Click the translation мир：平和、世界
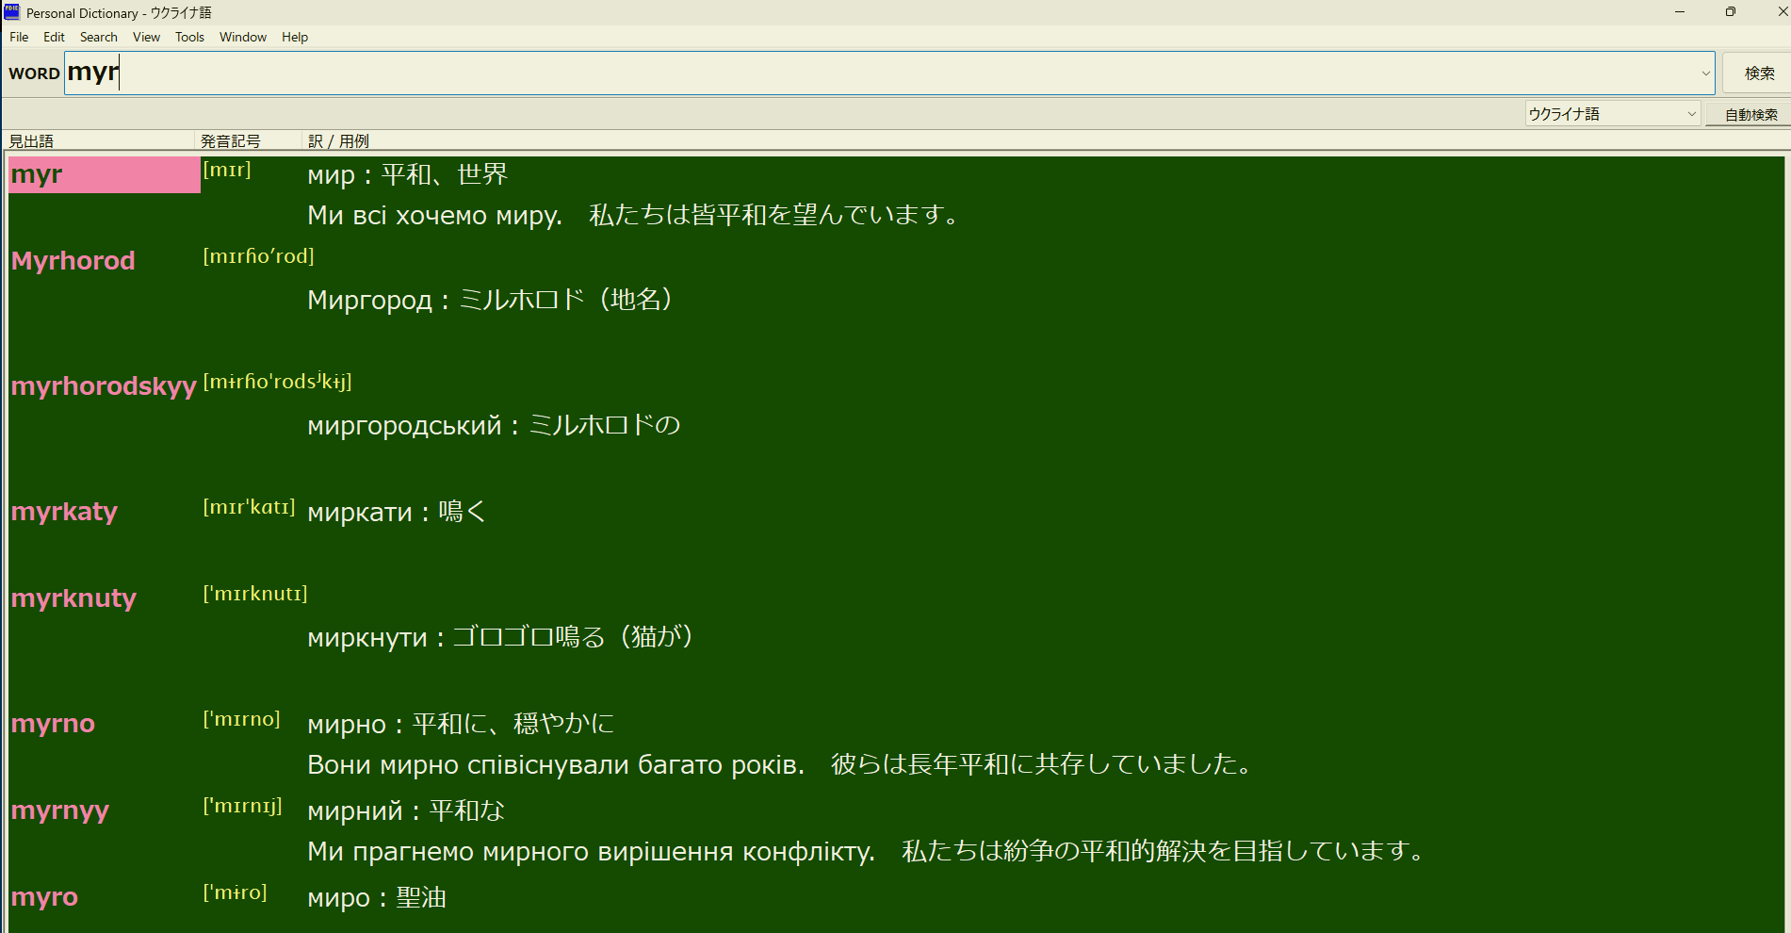Image resolution: width=1791 pixels, height=933 pixels. click(408, 174)
